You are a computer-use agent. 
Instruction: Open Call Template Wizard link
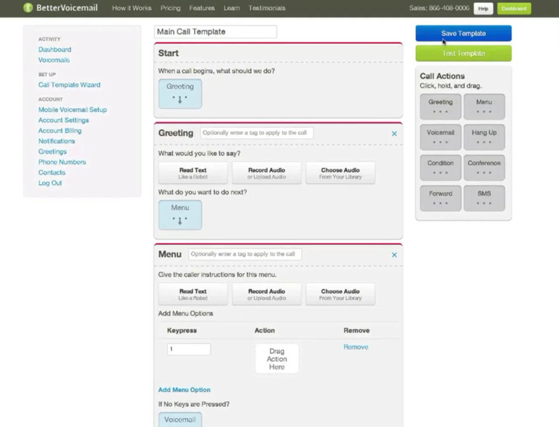(69, 84)
